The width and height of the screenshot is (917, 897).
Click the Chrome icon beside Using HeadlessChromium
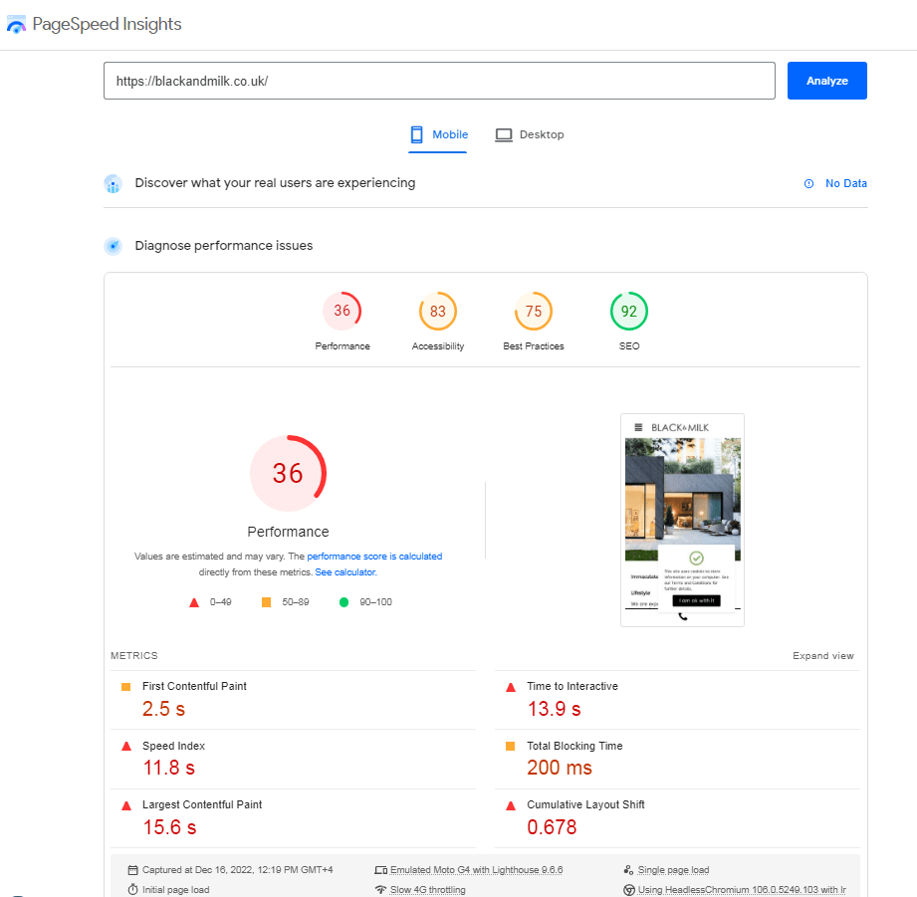pos(628,890)
